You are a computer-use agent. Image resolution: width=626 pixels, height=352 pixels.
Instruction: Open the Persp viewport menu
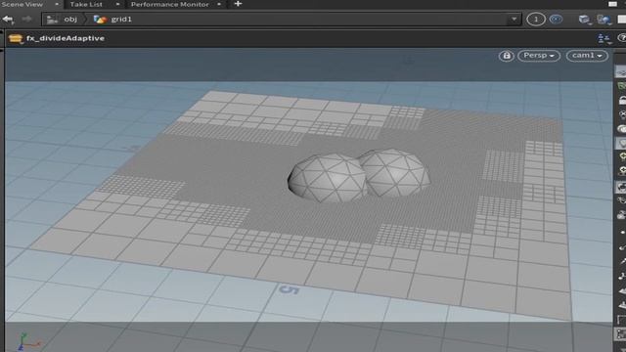pyautogui.click(x=539, y=56)
